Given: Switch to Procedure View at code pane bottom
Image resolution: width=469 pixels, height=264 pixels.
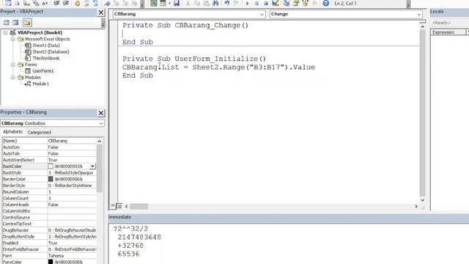Looking at the screenshot, I should point(113,206).
